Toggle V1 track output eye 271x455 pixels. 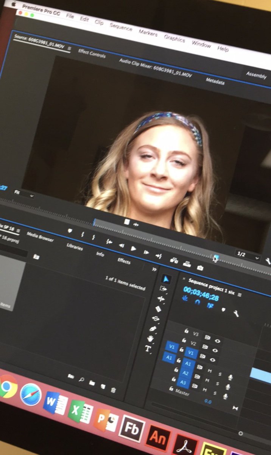[x=213, y=360]
